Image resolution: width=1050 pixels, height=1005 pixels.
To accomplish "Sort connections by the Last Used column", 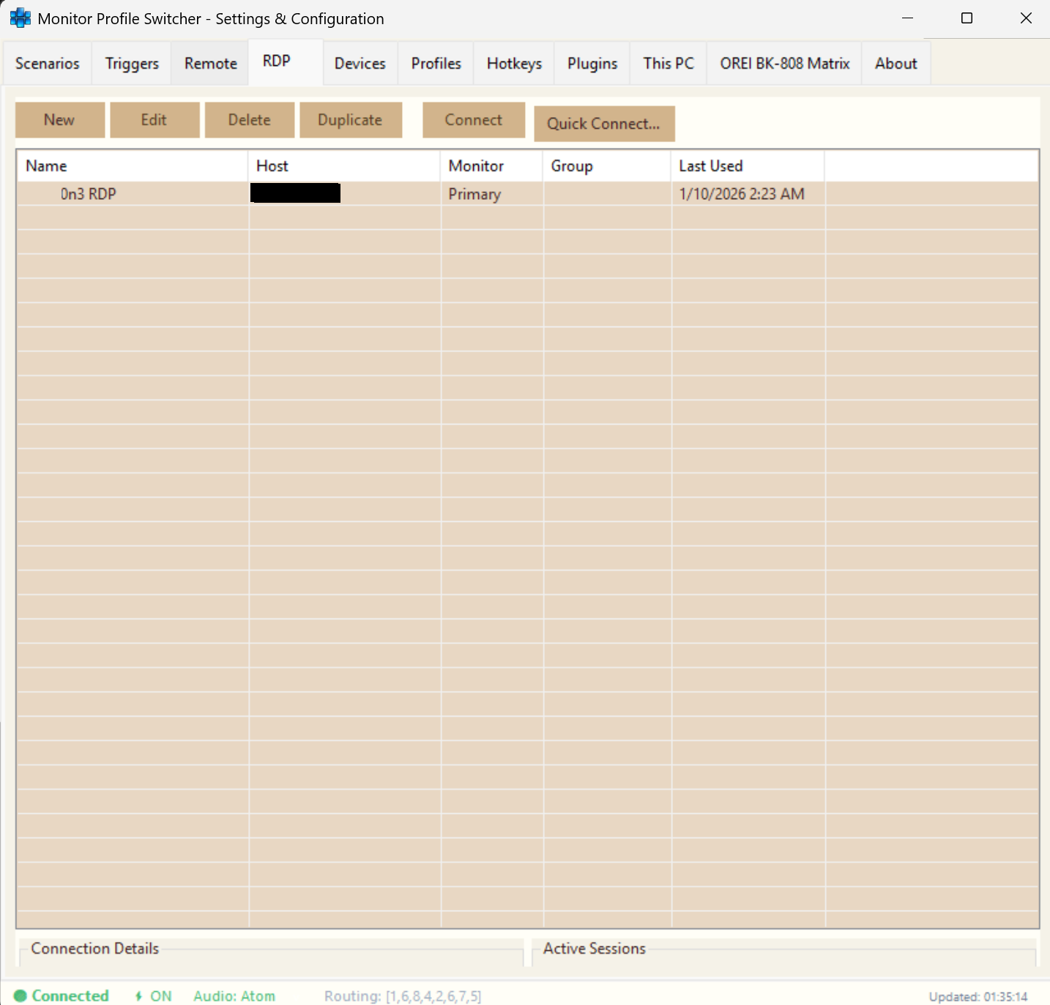I will 710,165.
